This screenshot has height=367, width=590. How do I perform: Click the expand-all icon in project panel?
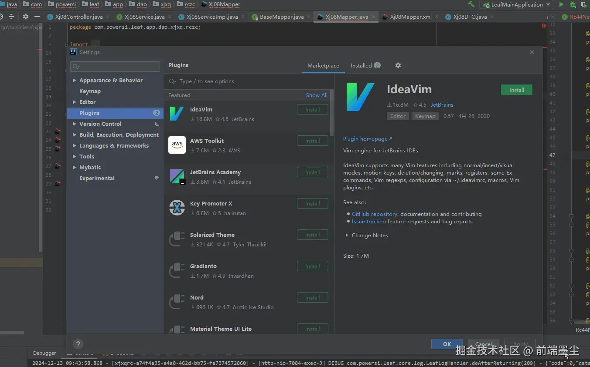(11, 17)
